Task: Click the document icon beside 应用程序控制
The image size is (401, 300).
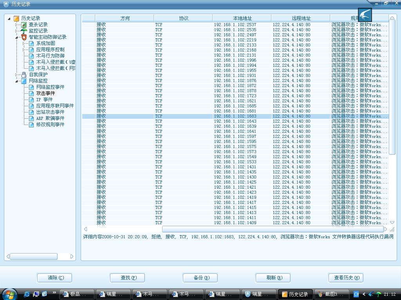Action: pyautogui.click(x=31, y=50)
